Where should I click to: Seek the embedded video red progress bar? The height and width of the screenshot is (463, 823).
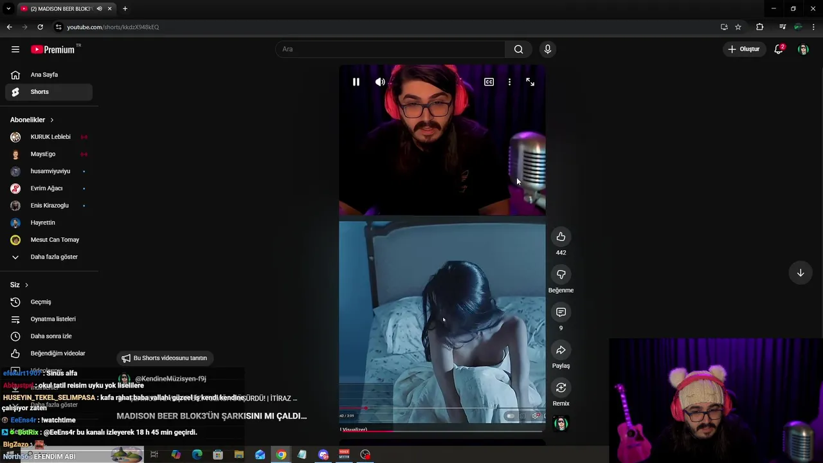click(442, 408)
